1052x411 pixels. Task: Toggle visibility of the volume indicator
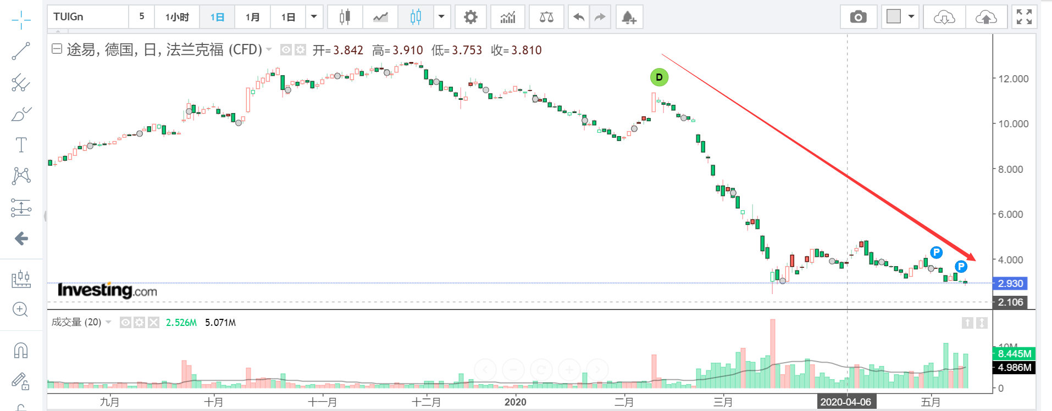coord(125,323)
